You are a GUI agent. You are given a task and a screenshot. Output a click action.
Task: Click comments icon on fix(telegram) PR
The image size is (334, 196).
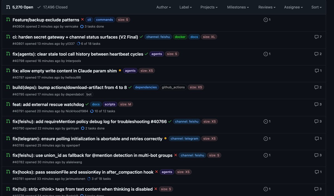pyautogui.click(x=318, y=139)
